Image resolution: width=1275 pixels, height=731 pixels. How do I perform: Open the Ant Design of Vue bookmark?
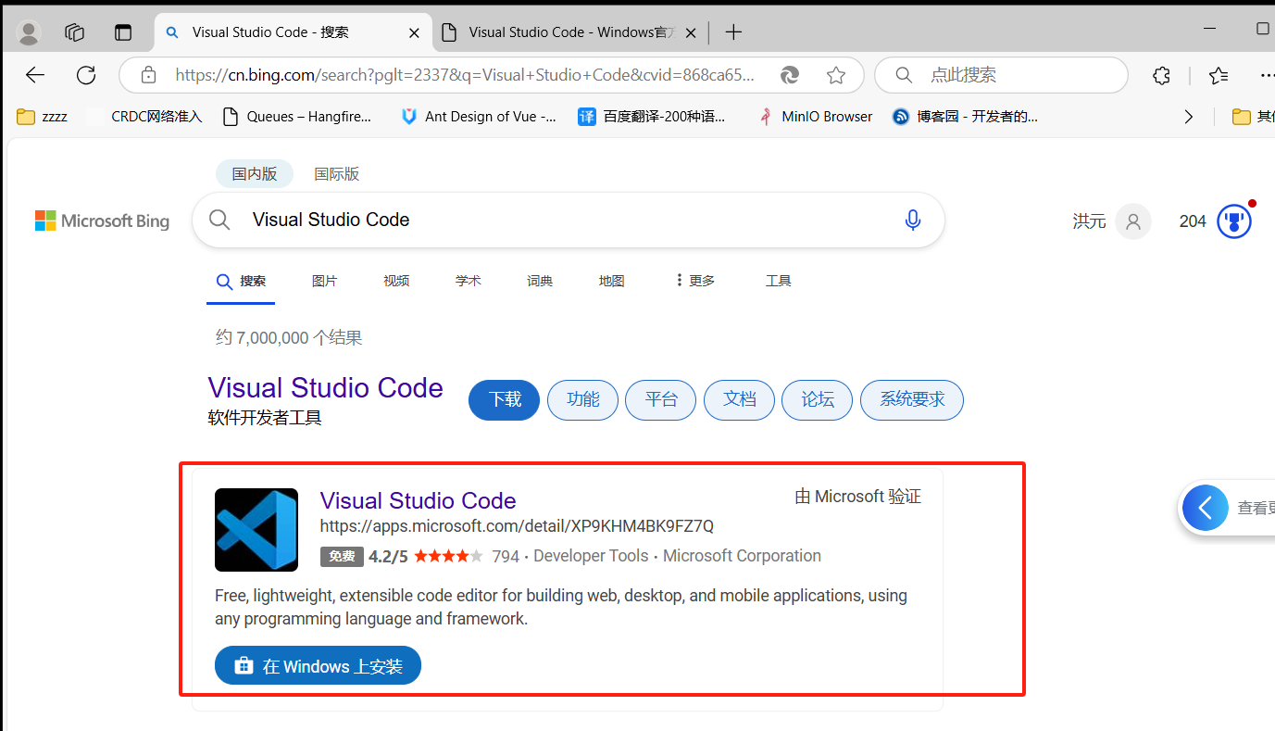[479, 117]
